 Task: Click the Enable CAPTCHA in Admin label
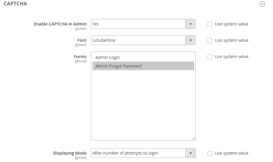click(x=60, y=24)
